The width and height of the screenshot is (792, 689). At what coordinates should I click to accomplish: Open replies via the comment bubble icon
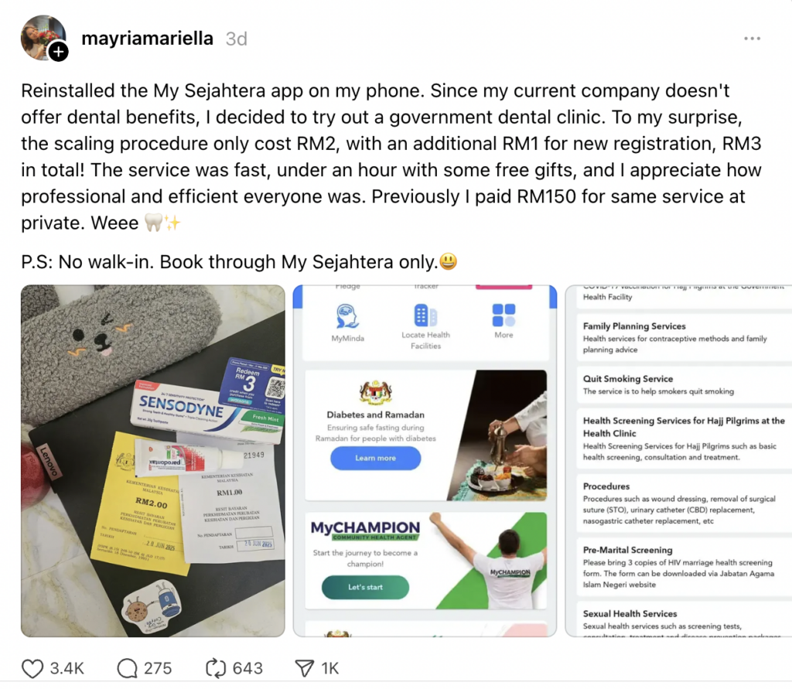click(x=126, y=668)
